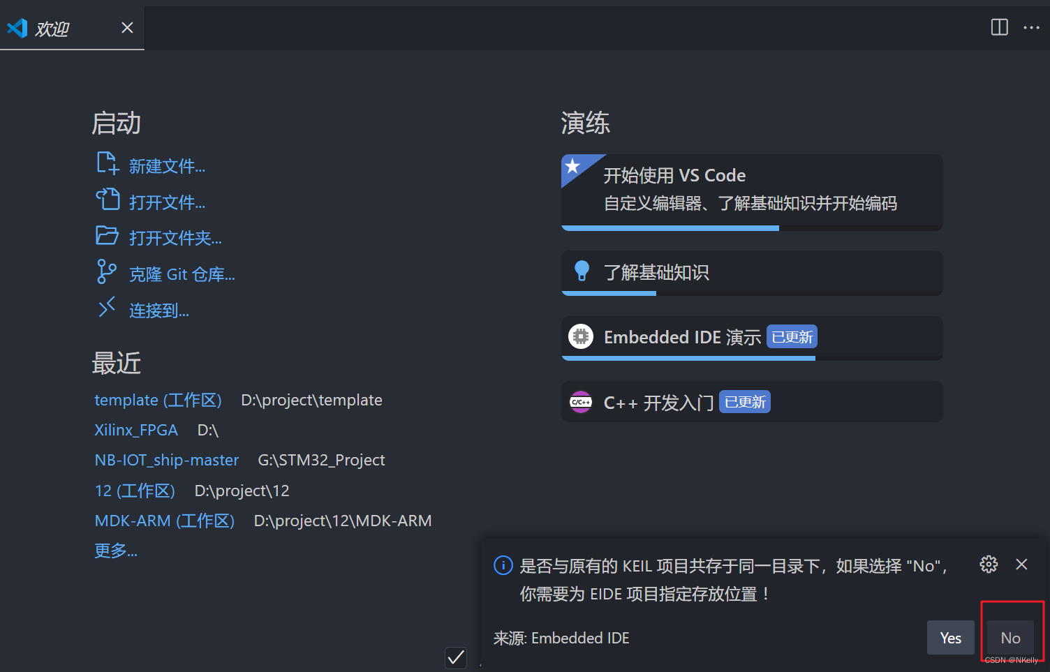Click the 新建文件... link
1050x672 pixels.
167,166
